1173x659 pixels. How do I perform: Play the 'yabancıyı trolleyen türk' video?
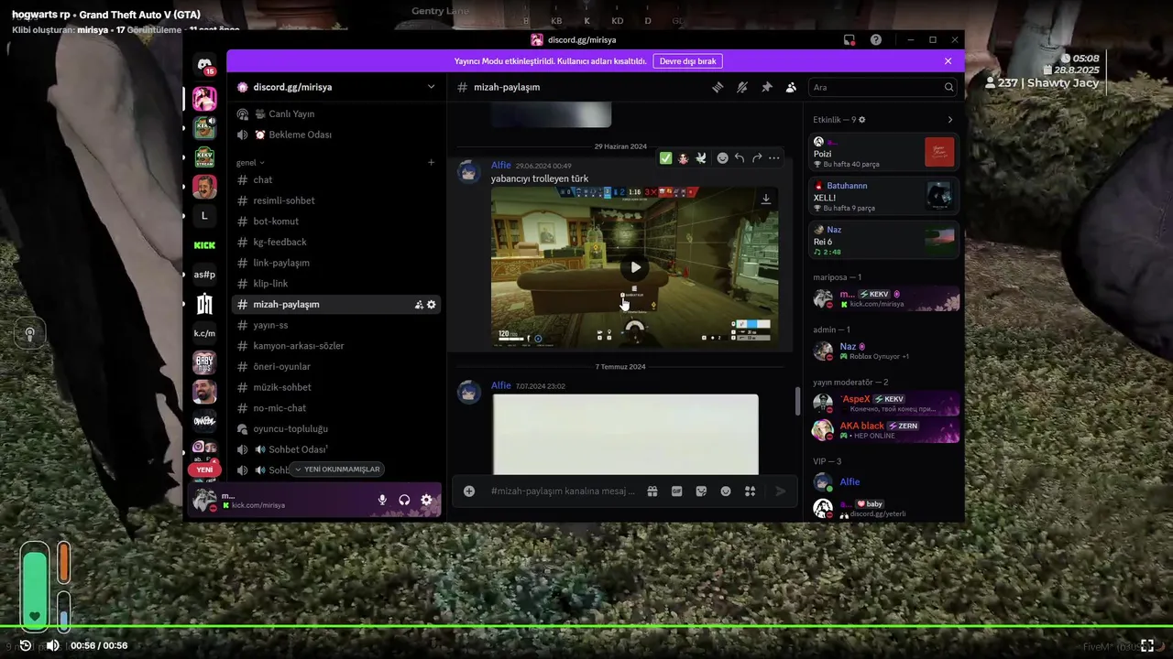(635, 267)
